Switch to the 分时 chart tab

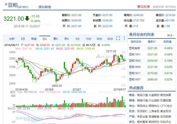(12, 39)
